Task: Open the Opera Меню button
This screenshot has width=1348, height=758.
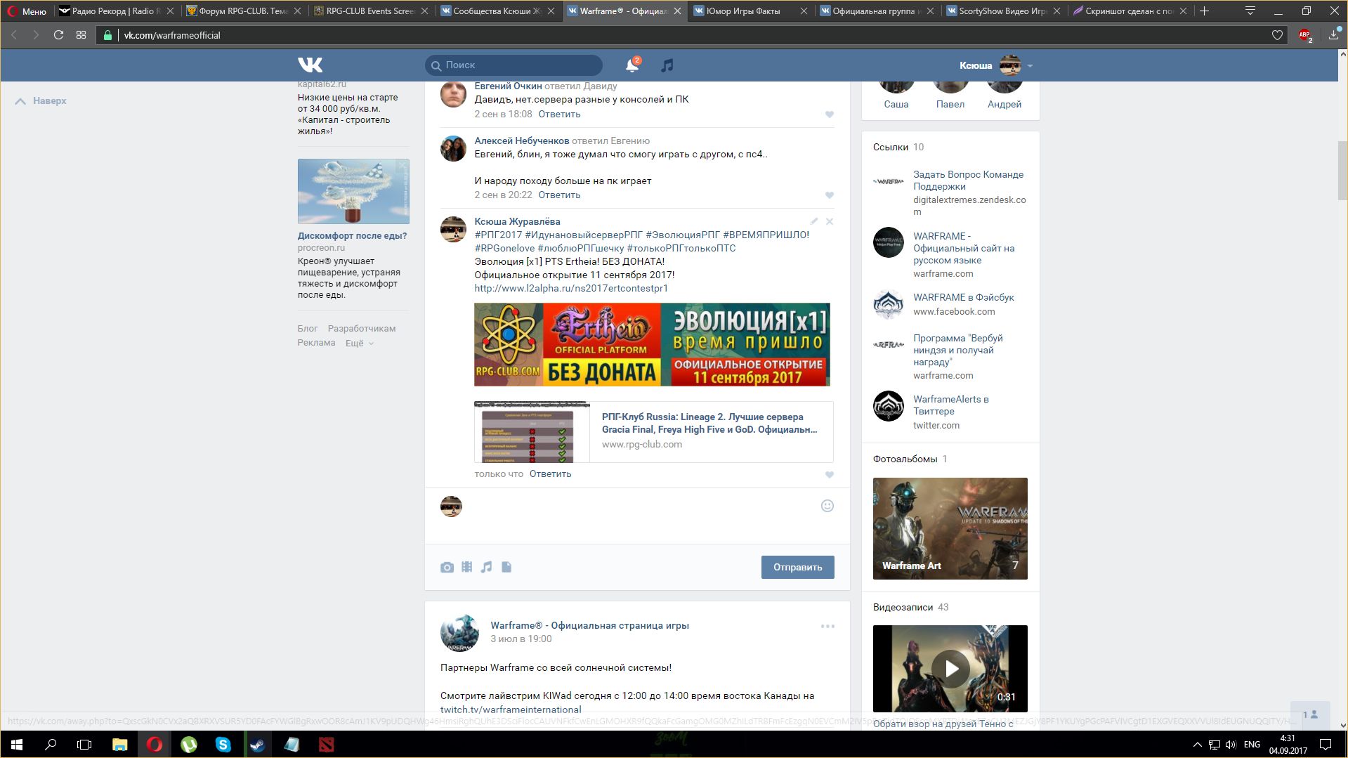Action: (27, 11)
